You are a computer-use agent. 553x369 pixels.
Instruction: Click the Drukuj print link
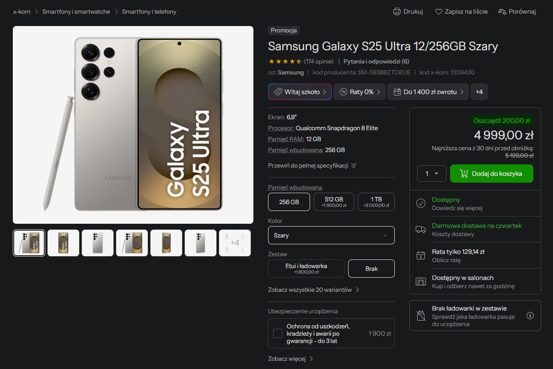click(x=408, y=11)
